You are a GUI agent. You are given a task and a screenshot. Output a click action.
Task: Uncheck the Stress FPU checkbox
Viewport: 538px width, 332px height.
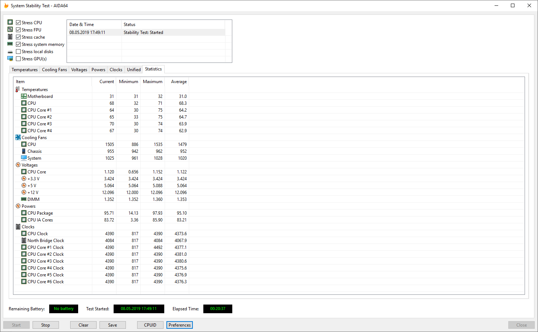click(18, 30)
